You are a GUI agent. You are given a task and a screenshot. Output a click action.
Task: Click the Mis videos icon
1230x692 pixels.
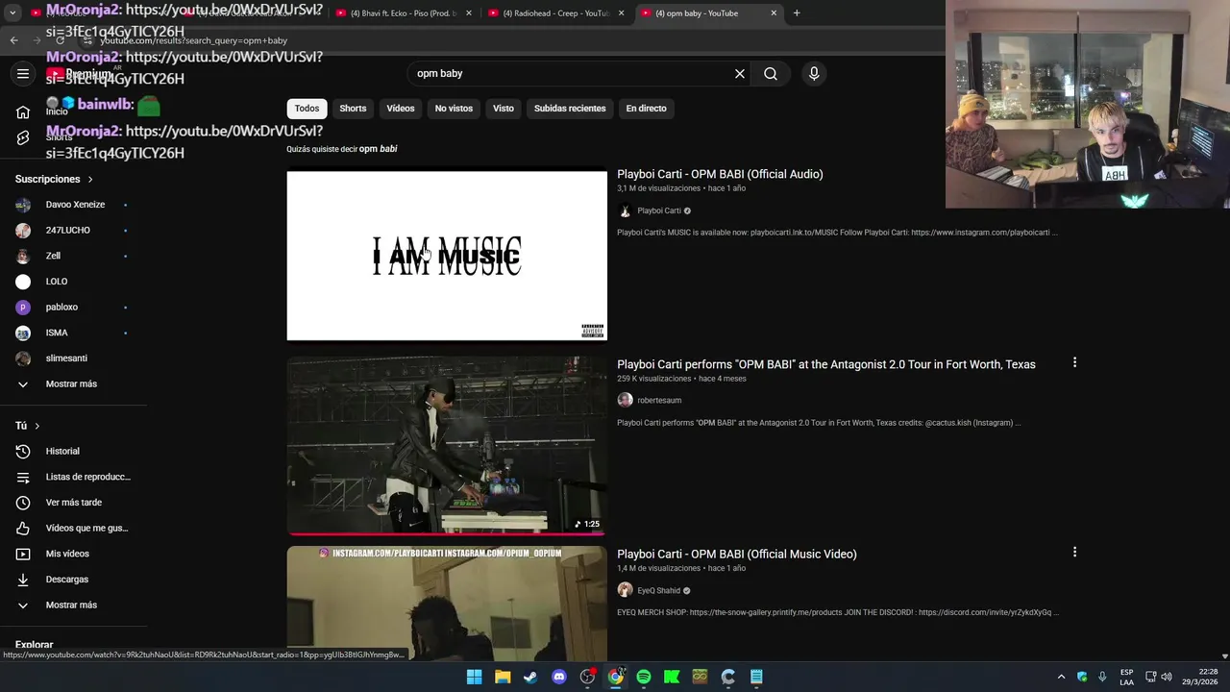click(23, 554)
